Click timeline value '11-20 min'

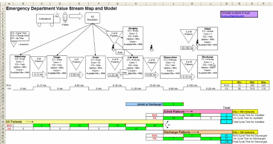pyautogui.click(x=136, y=89)
